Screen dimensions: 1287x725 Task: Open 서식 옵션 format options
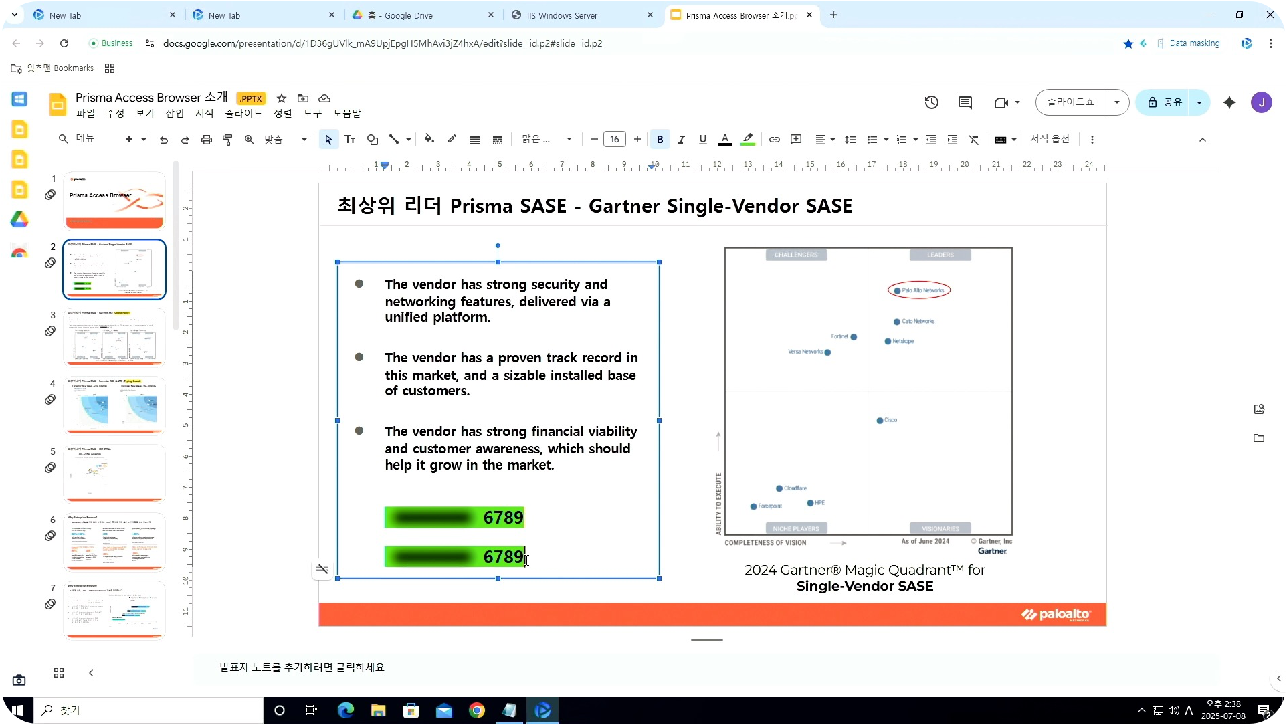(x=1050, y=139)
